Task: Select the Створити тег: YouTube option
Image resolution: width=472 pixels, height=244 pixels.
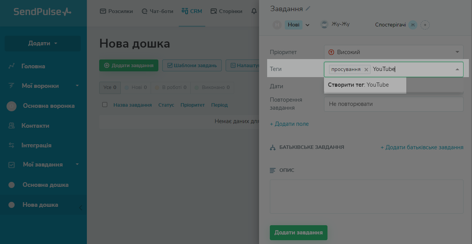Action: point(358,85)
